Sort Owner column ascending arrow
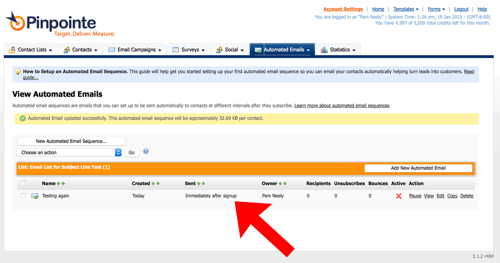 (x=280, y=183)
